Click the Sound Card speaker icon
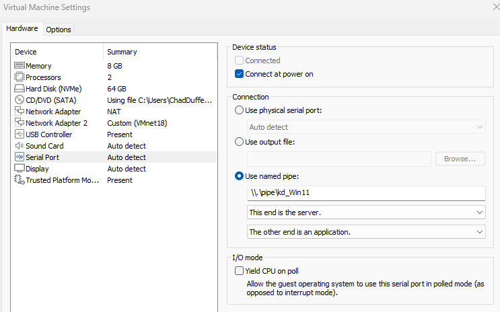 [20, 146]
